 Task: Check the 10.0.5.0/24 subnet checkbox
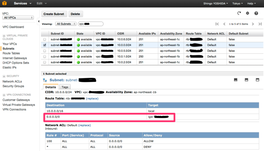pos(45,51)
